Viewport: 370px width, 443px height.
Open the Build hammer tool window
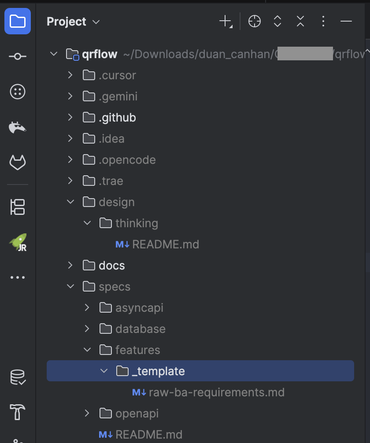tap(18, 412)
